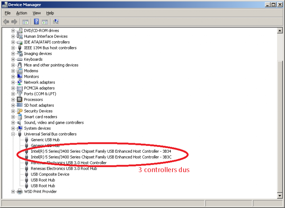Select SD host adapters label

tap(39, 105)
